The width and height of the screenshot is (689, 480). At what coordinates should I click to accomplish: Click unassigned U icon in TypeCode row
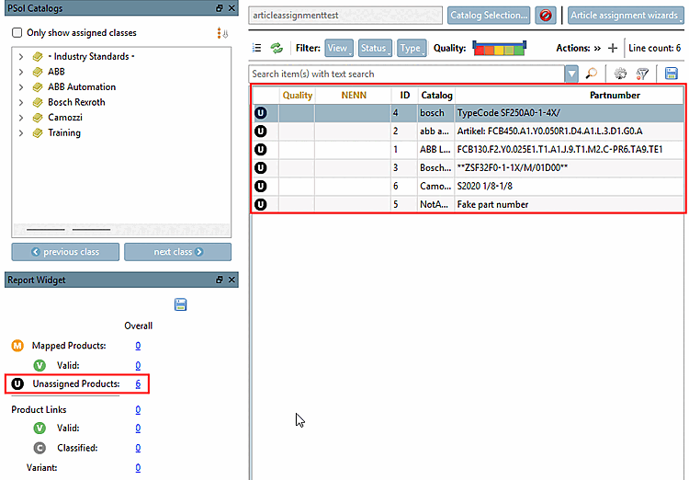tap(261, 113)
